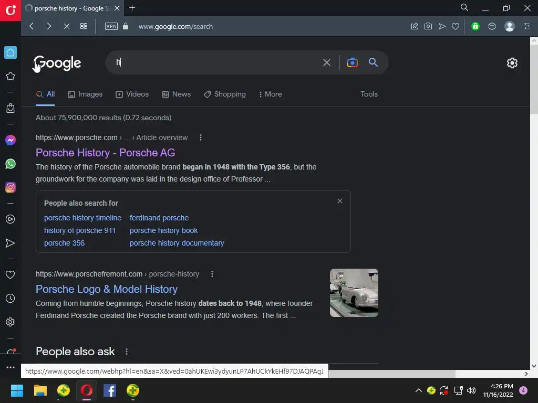This screenshot has width=538, height=403.
Task: Search for porsche history book
Action: point(164,231)
